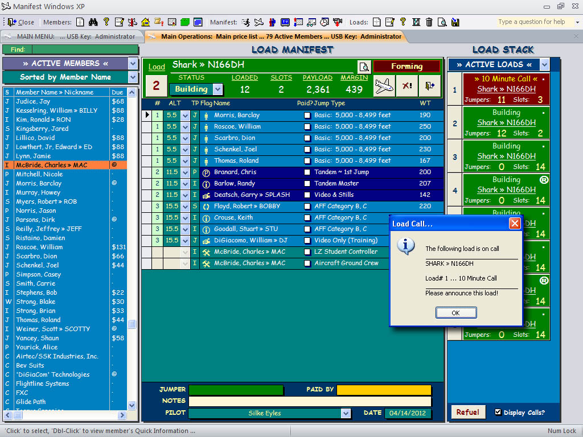The width and height of the screenshot is (583, 437).
Task: Select McBride, Charles » MAC in member list
Action: click(x=65, y=165)
